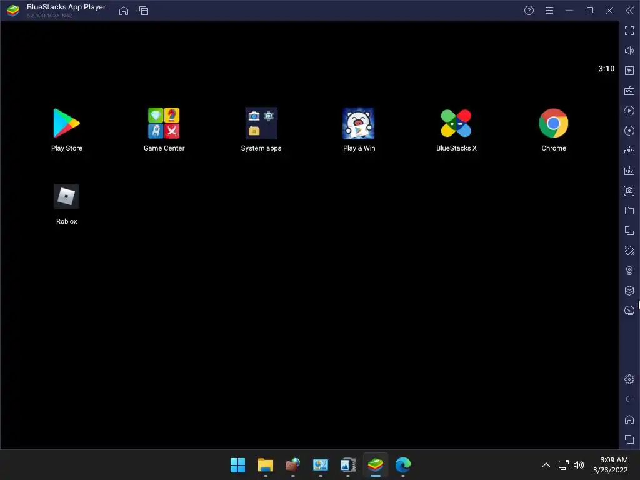The height and width of the screenshot is (480, 640).
Task: Take a screenshot with the sidebar camera icon
Action: coord(629,191)
